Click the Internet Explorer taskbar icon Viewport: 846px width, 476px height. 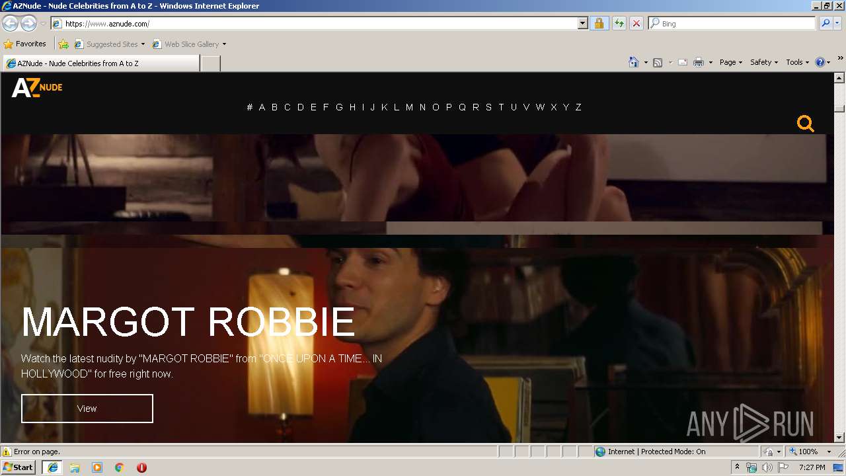52,467
